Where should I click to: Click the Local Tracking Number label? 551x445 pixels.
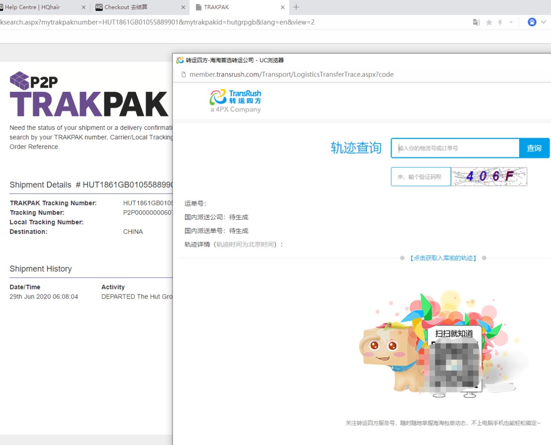[46, 222]
